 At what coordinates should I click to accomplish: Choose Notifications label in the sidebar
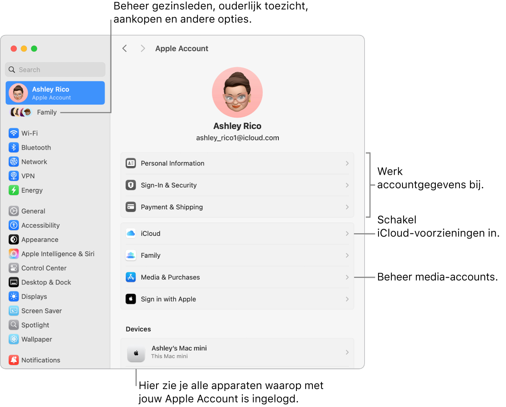41,360
